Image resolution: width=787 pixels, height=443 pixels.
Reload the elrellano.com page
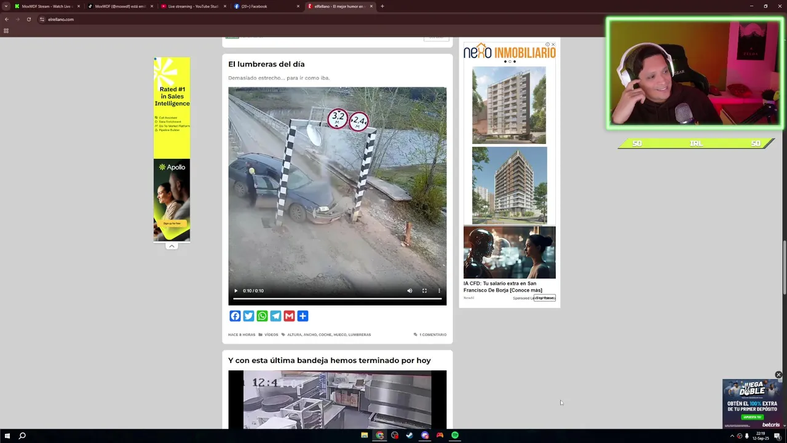28,19
